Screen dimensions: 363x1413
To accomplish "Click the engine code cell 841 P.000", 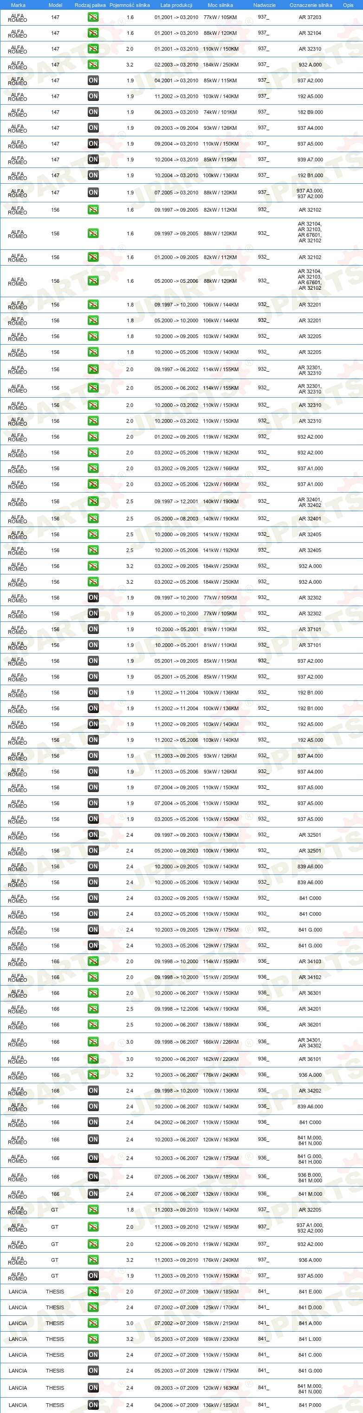I will pyautogui.click(x=310, y=1405).
